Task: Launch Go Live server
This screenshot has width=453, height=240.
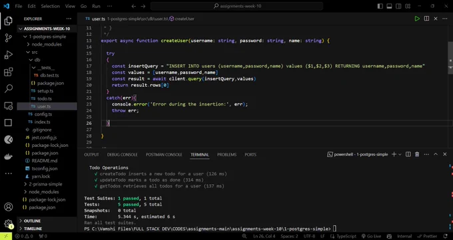Action: 371,236
